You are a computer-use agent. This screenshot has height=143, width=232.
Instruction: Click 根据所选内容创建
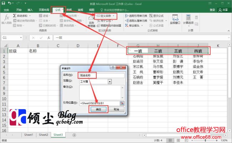(109, 26)
